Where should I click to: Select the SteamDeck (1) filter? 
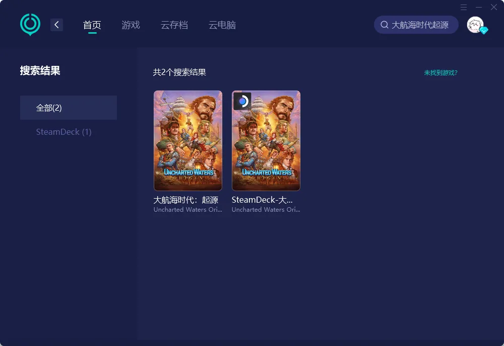pos(64,131)
